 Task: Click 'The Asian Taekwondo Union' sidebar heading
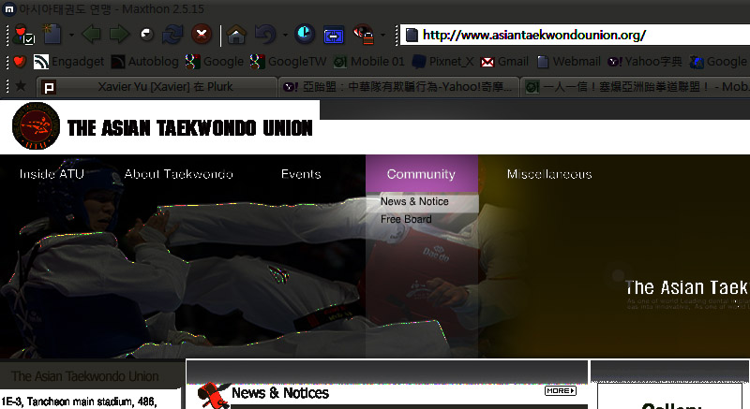(x=84, y=376)
